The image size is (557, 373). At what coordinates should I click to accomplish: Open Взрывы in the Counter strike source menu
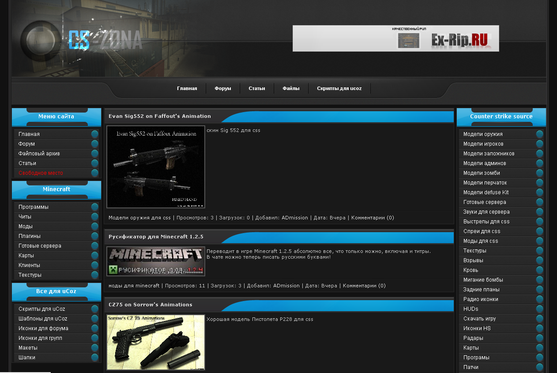(473, 260)
